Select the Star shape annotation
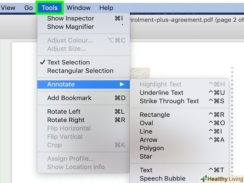This screenshot has width=244, height=183. (x=146, y=157)
